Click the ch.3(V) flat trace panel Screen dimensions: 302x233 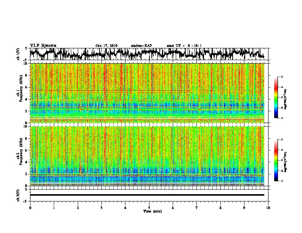[149, 195]
